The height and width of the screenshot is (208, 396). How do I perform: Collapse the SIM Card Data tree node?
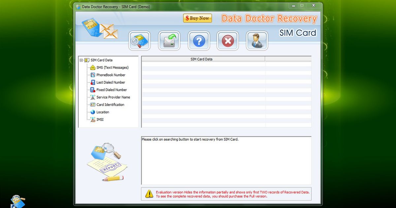click(81, 60)
